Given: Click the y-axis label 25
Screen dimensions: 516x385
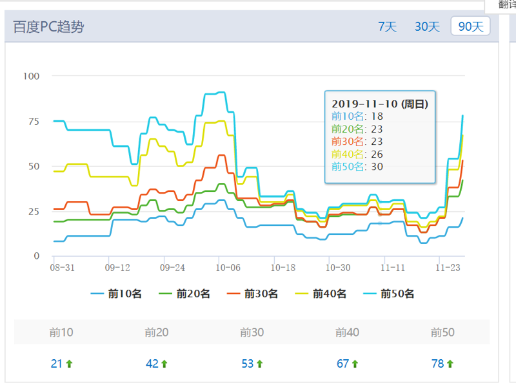Looking at the screenshot, I should 34,212.
